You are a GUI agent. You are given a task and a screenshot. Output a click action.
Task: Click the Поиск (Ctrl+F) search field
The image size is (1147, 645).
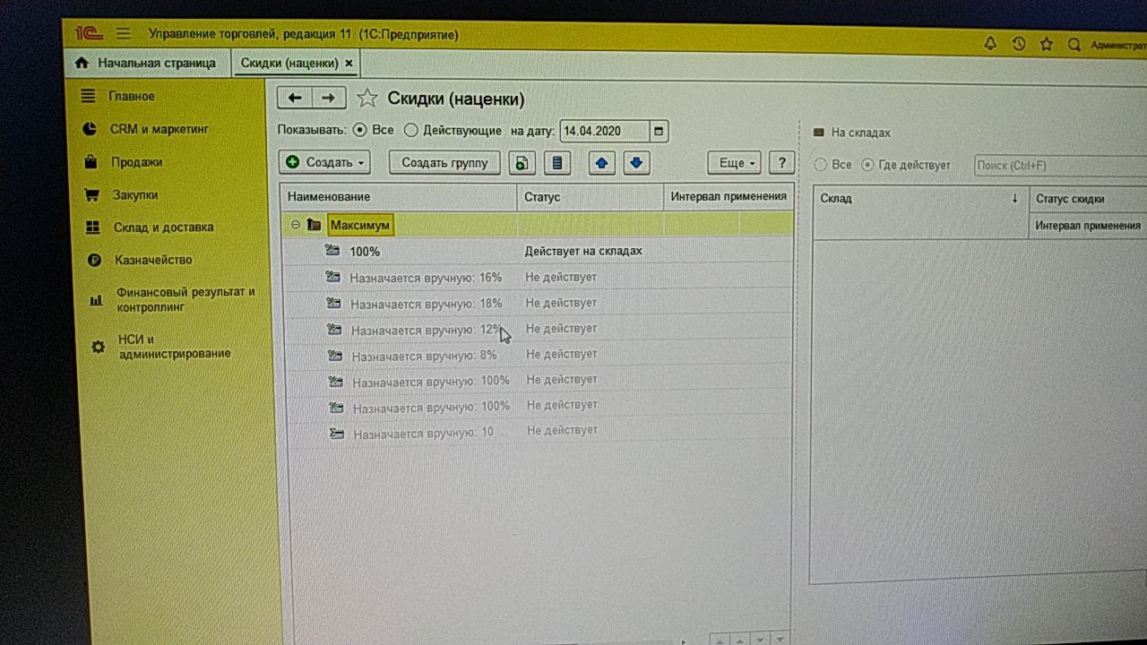(x=1060, y=166)
